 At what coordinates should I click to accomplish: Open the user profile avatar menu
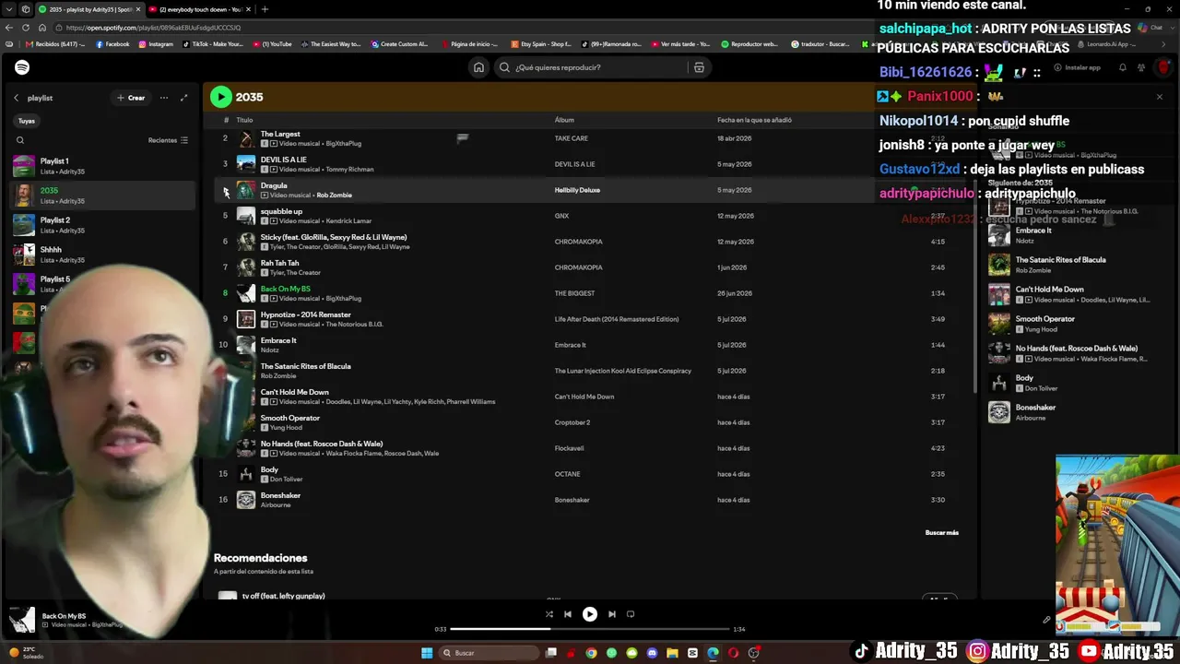click(x=1163, y=67)
